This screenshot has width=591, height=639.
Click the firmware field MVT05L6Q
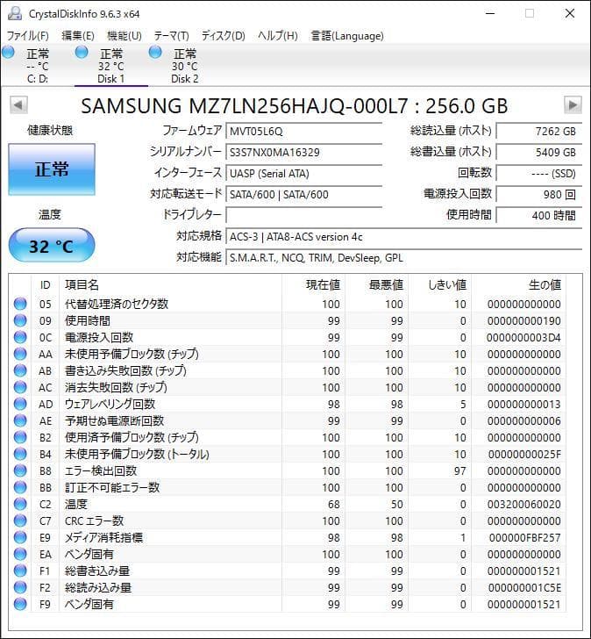(303, 132)
